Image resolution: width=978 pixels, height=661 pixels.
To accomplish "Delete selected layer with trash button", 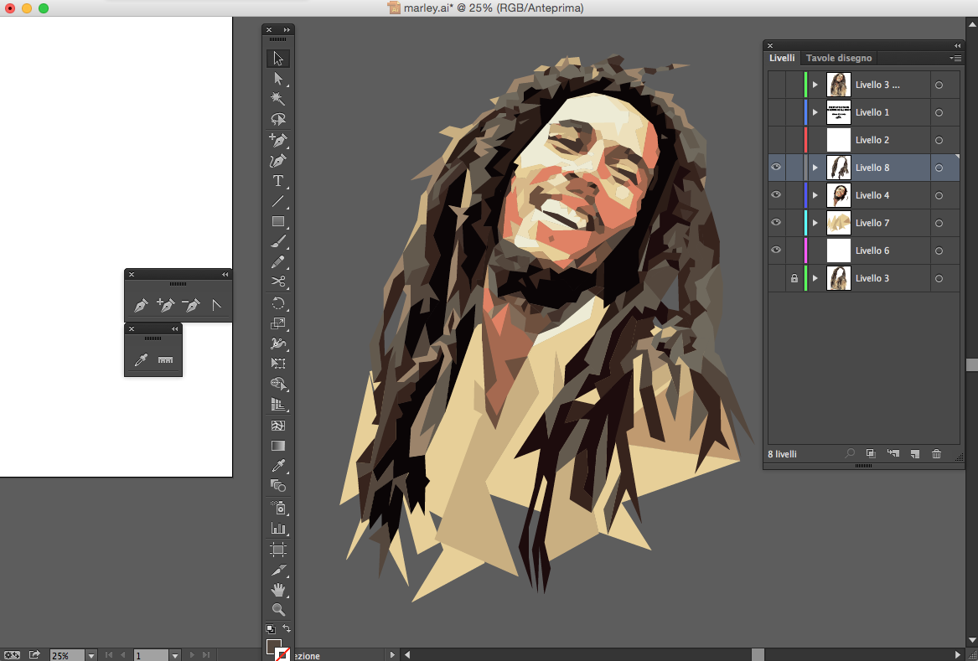I will [x=936, y=453].
